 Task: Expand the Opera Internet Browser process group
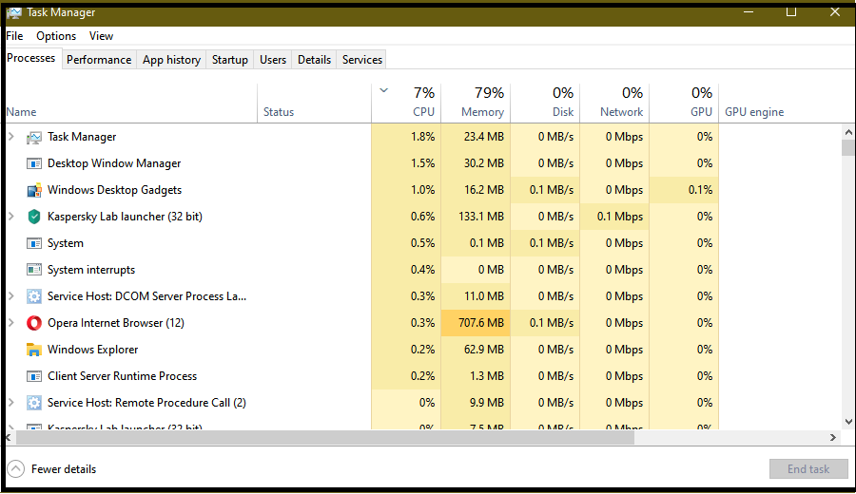coord(11,323)
